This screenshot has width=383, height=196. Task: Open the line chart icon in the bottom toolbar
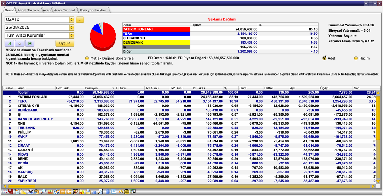coord(4,192)
